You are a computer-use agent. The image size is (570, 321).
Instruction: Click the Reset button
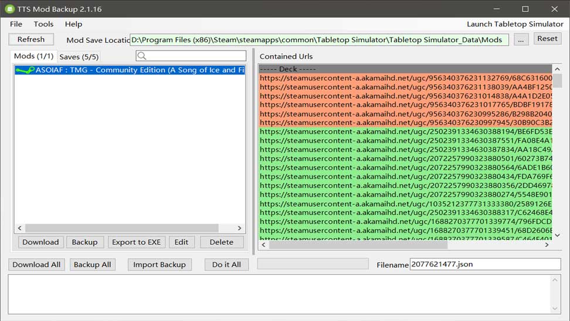coord(547,39)
